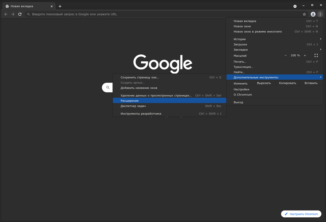
Task: Select the 'Новая вкладка' tab
Action: [28, 6]
